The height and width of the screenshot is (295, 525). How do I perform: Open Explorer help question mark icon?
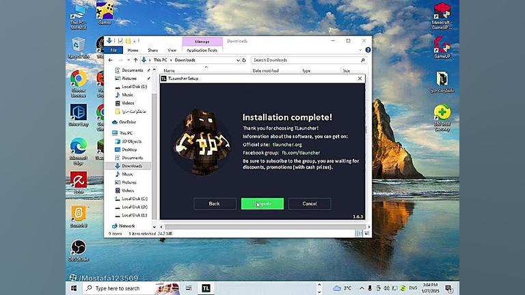point(368,50)
